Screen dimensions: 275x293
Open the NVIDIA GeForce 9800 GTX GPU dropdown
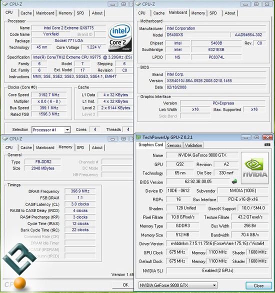point(214,285)
